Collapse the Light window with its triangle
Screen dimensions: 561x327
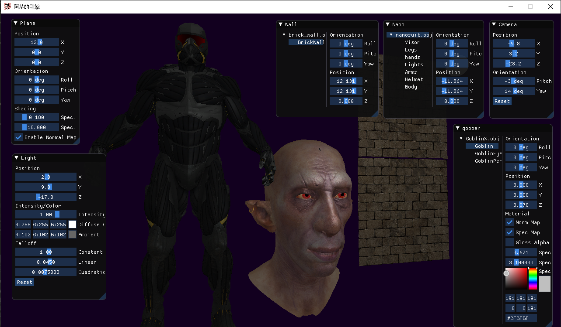17,158
